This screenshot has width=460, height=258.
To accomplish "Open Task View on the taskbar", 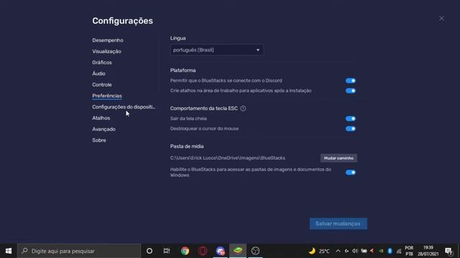I will [167, 251].
